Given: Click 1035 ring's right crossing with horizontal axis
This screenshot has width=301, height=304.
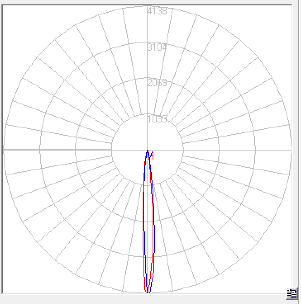Looking at the screenshot, I should [x=184, y=150].
